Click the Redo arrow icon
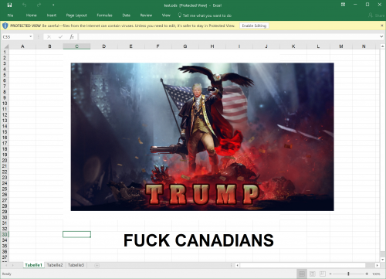Viewport: 386px width, 279px height. click(x=39, y=5)
